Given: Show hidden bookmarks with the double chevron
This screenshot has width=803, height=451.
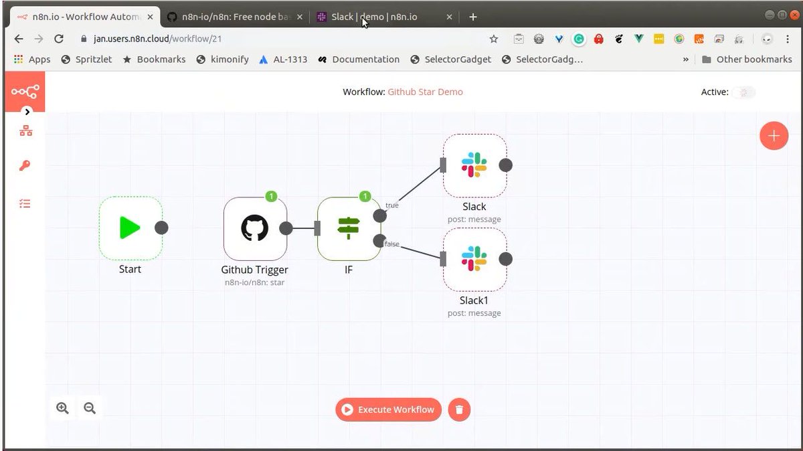Looking at the screenshot, I should (x=686, y=60).
